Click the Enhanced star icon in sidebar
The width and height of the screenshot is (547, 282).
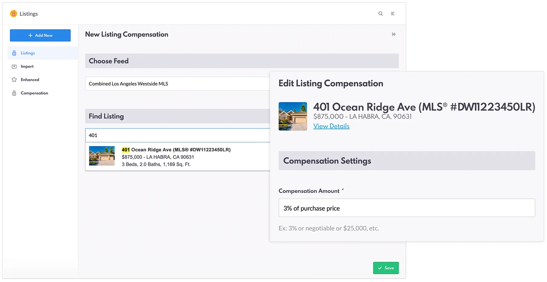pyautogui.click(x=14, y=80)
